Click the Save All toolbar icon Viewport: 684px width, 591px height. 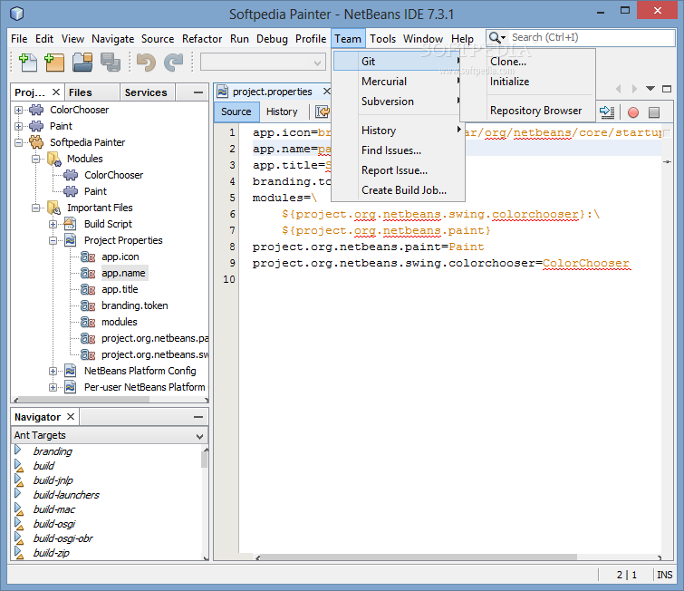pyautogui.click(x=111, y=62)
